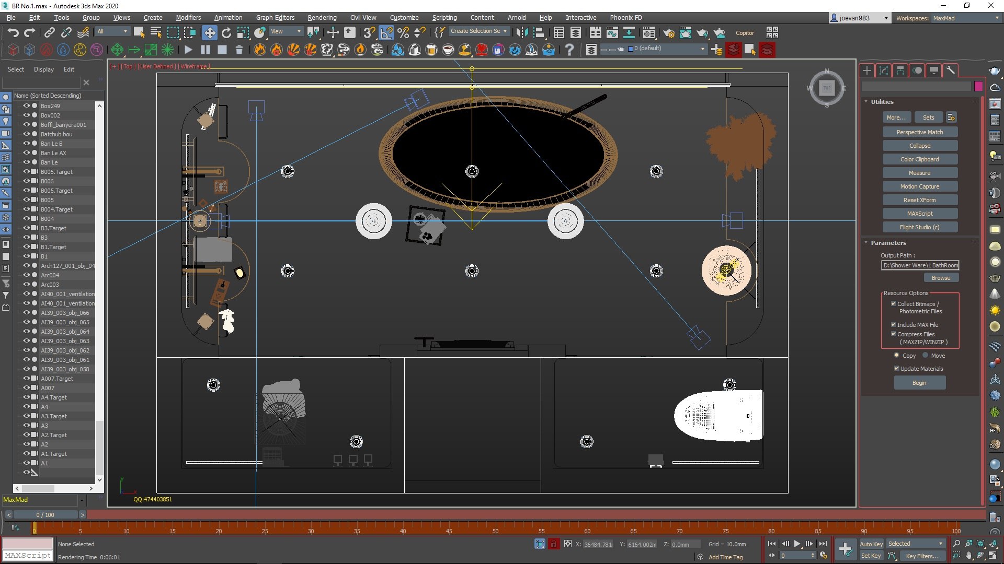Image resolution: width=1004 pixels, height=564 pixels.
Task: Open the Workspaces MaxMad dropdown
Action: click(965, 18)
